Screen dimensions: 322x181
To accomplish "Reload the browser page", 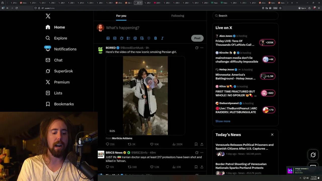I will [x=17, y=8].
